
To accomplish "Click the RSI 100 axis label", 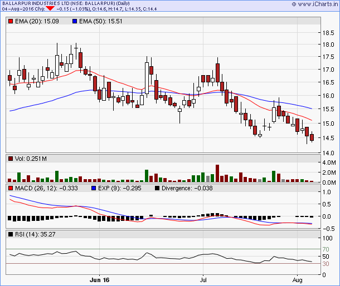I will [x=327, y=238].
